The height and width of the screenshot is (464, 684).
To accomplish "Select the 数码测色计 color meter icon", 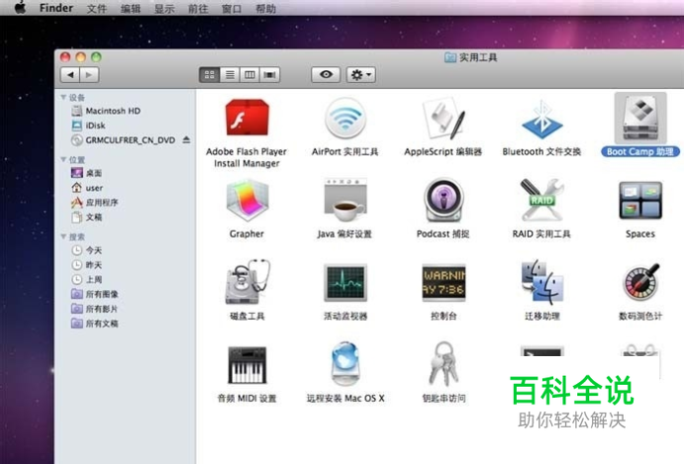I will (639, 282).
